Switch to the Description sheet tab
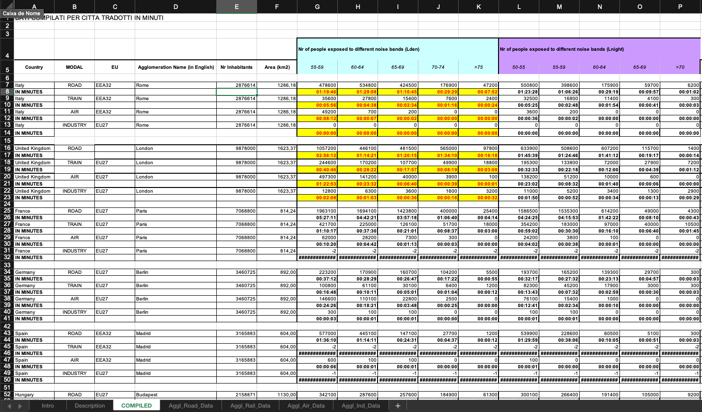The width and height of the screenshot is (702, 412). click(90, 406)
